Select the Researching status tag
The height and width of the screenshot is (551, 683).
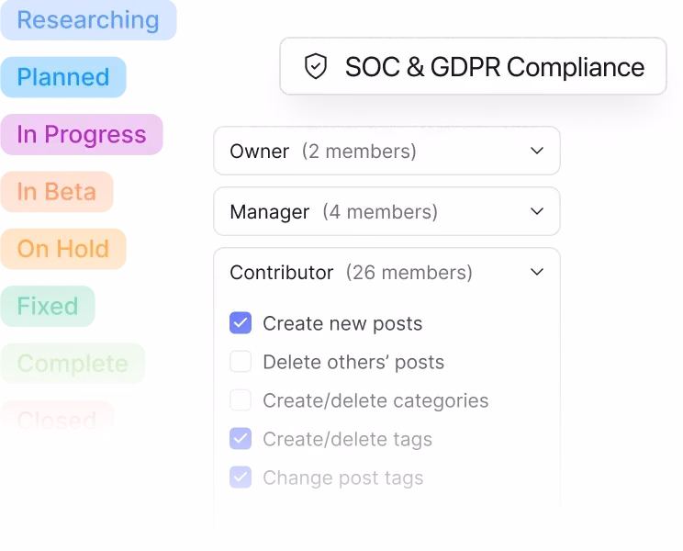tap(88, 20)
